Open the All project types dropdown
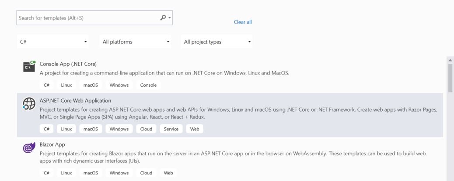The width and height of the screenshot is (454, 181). 217,42
